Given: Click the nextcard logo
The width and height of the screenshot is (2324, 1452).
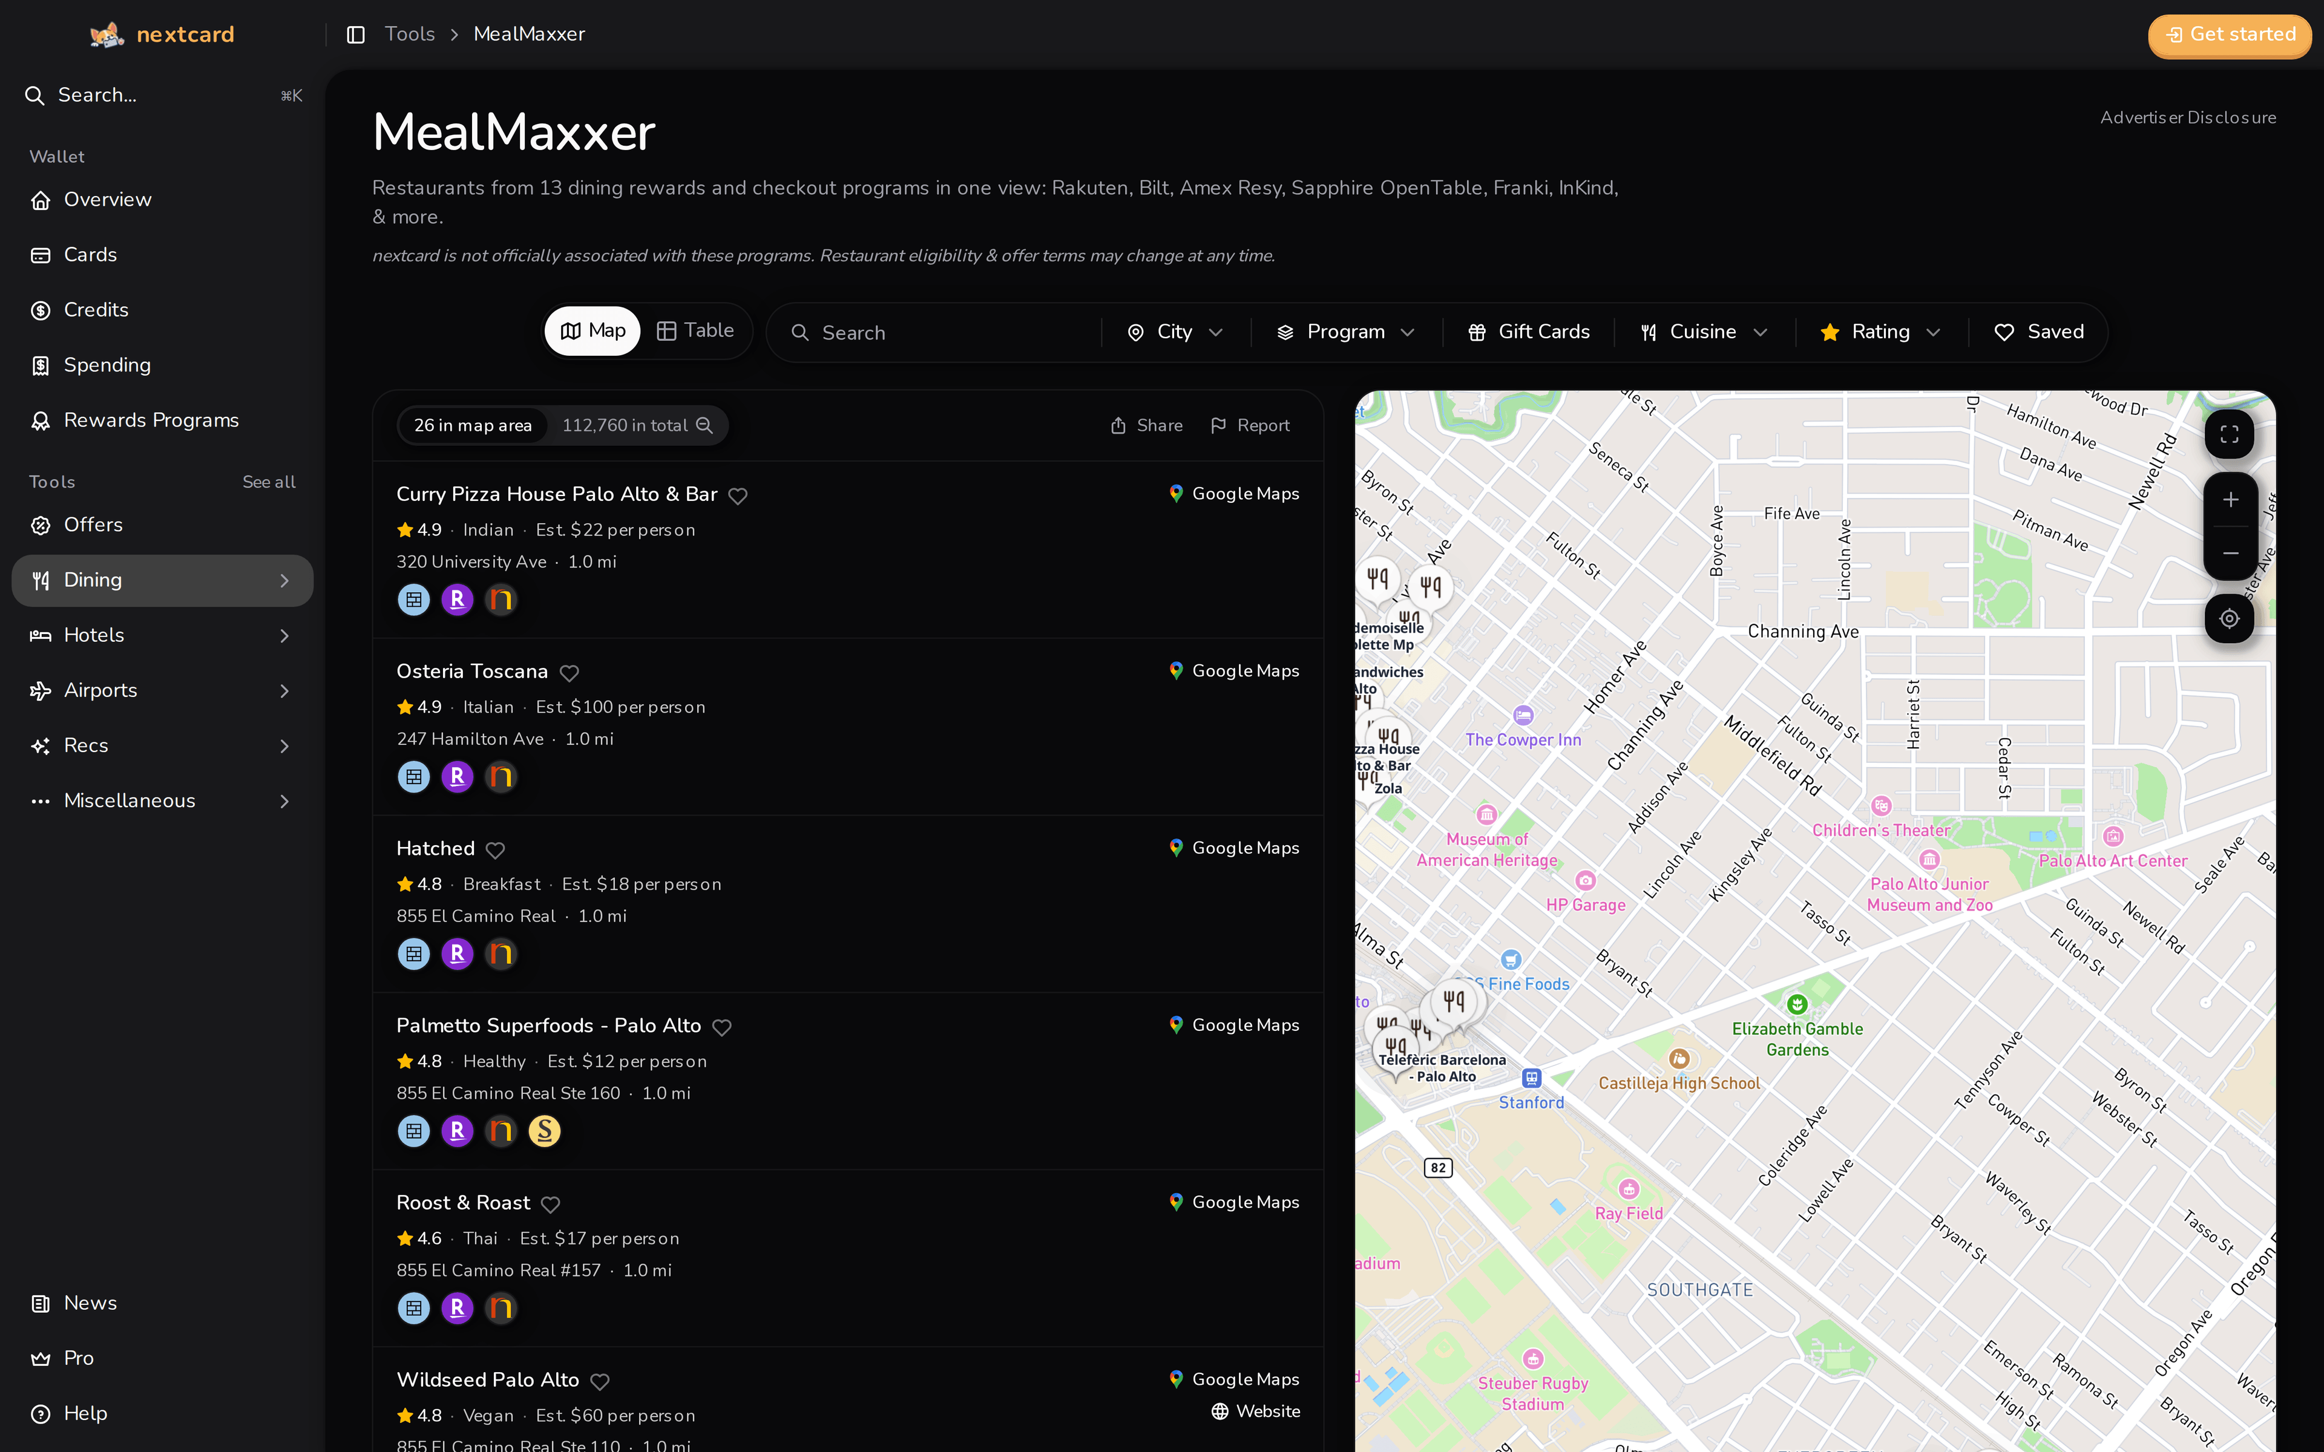Looking at the screenshot, I should [162, 34].
